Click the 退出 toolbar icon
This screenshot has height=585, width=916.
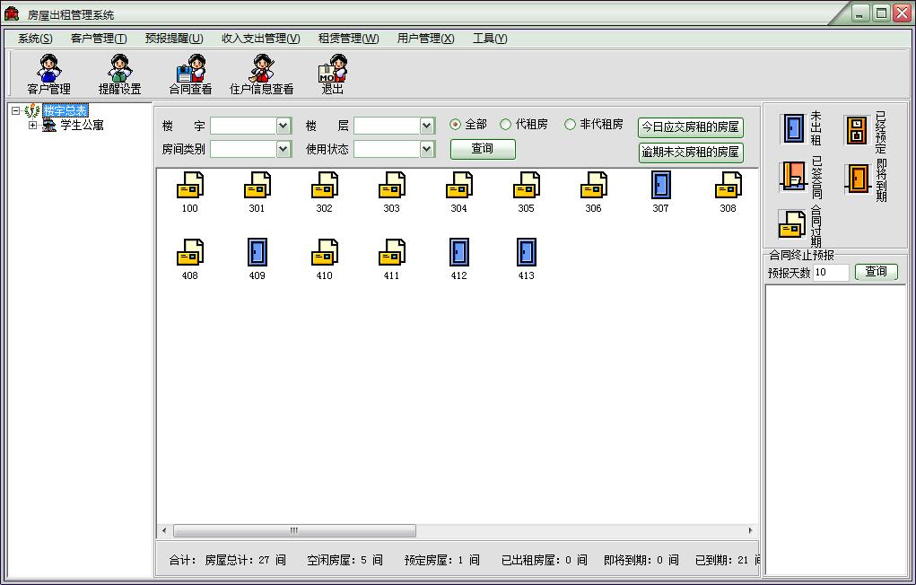point(333,74)
